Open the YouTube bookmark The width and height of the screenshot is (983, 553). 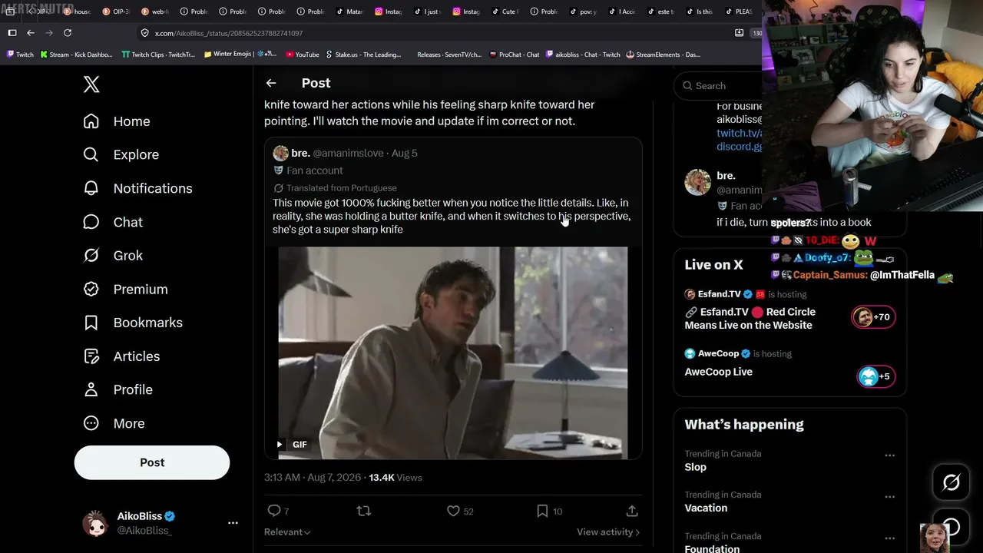point(302,55)
